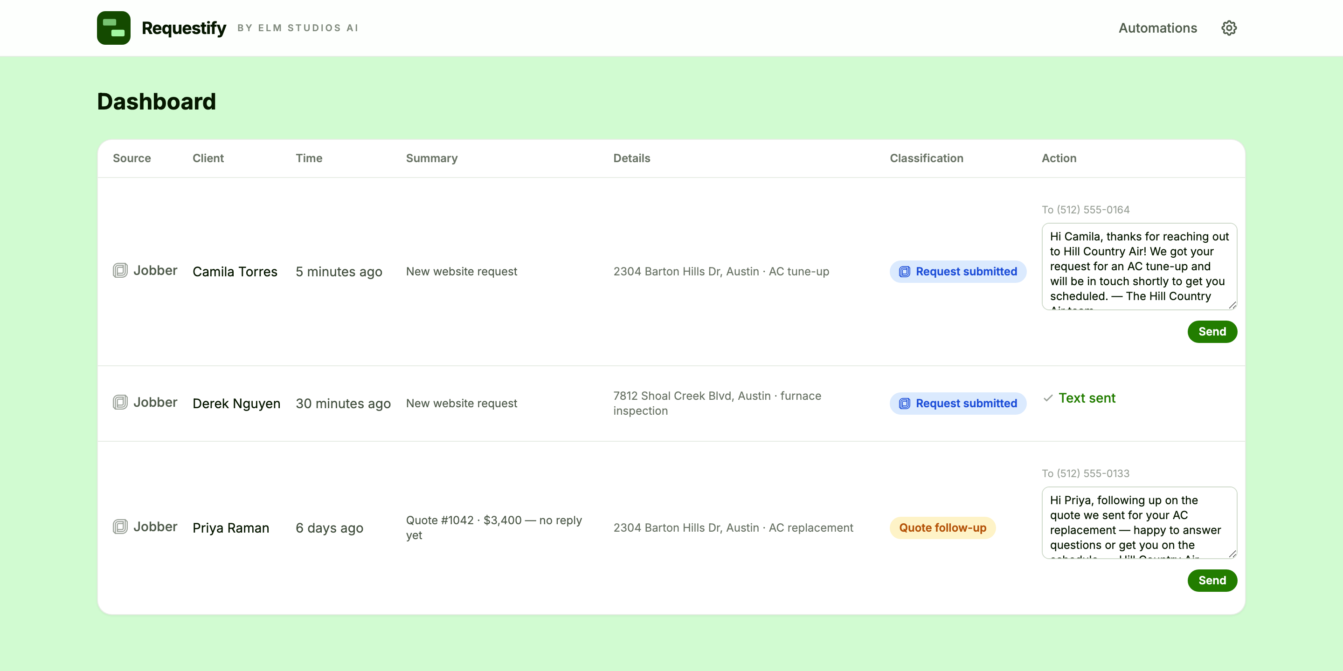The image size is (1343, 671).
Task: Click the Quote follow-up classification badge
Action: (x=942, y=528)
